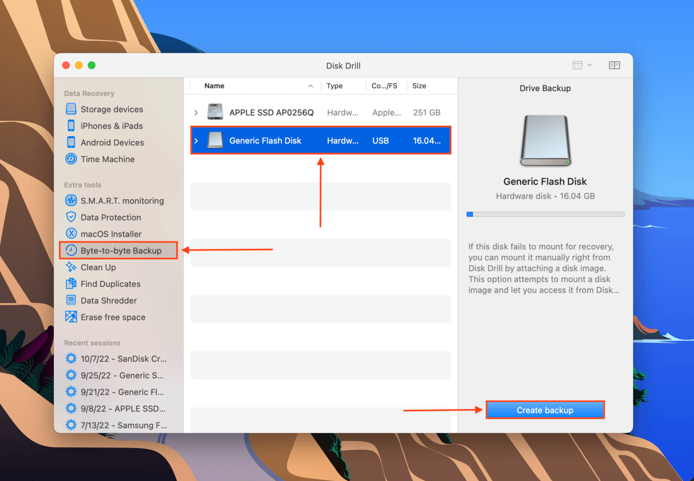
Task: Select iPhones & iPads sidebar item
Action: [104, 126]
